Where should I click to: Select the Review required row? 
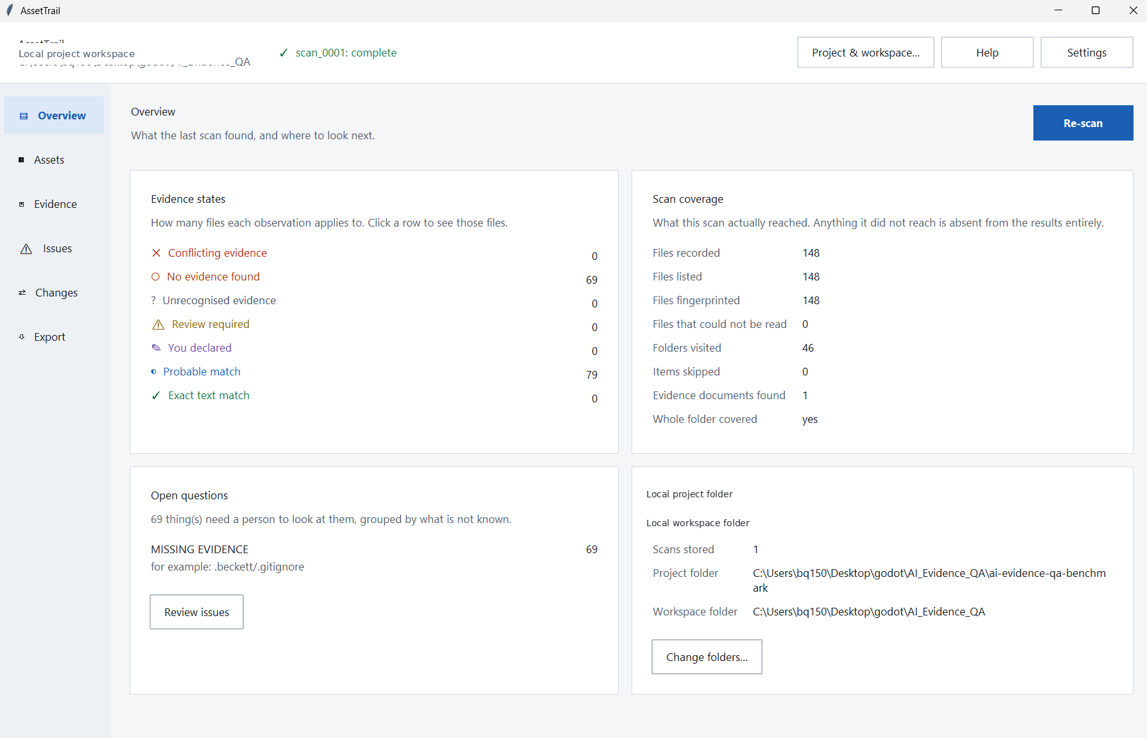[374, 325]
